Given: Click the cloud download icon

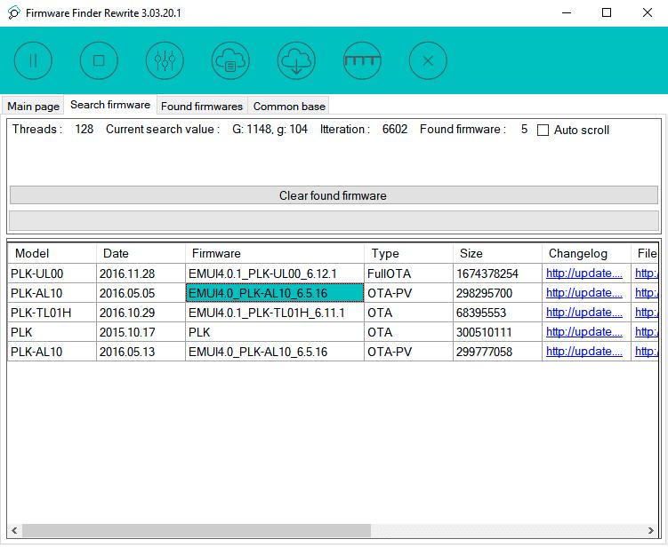Looking at the screenshot, I should pos(296,60).
